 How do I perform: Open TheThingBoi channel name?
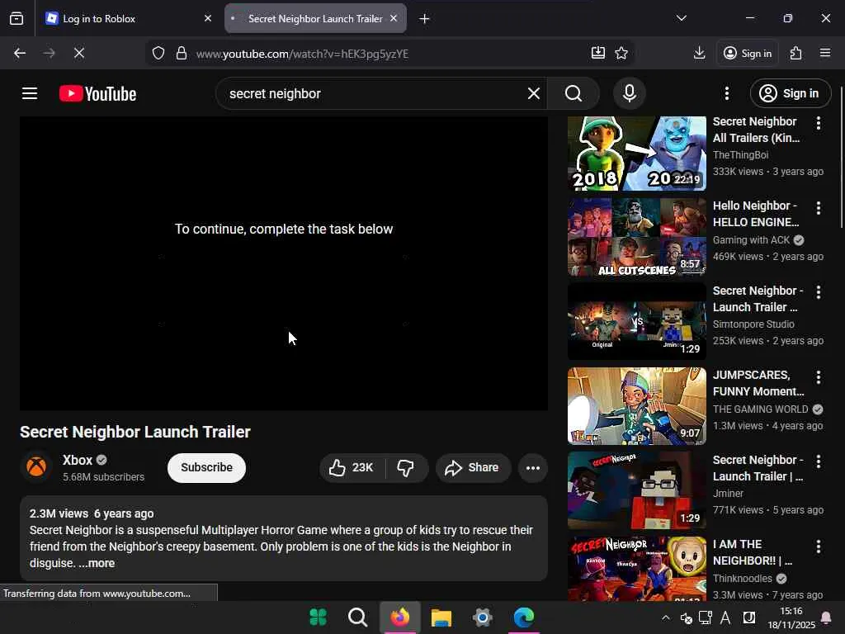[740, 155]
